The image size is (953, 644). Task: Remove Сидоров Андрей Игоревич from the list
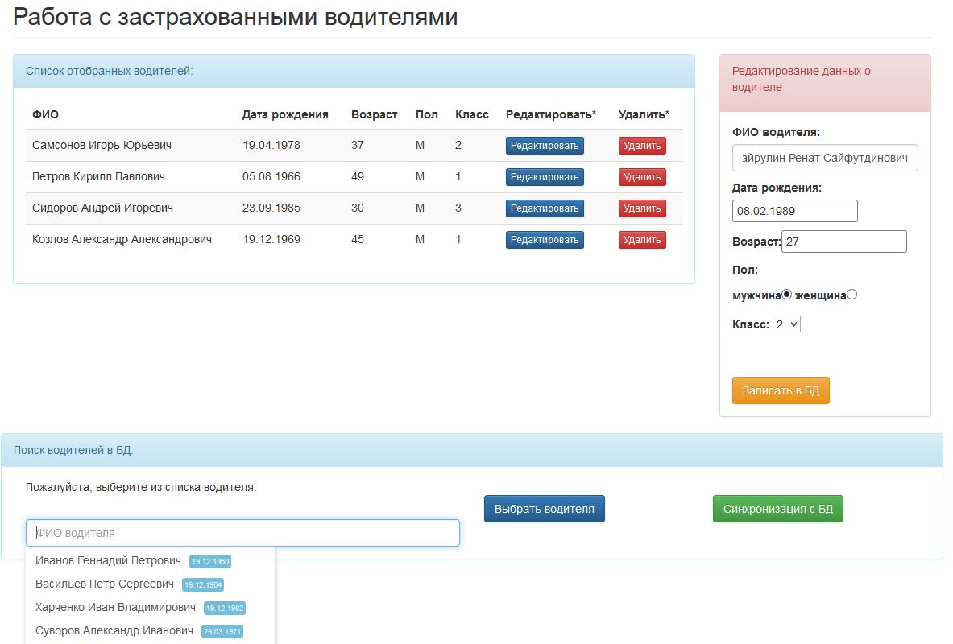tap(642, 208)
